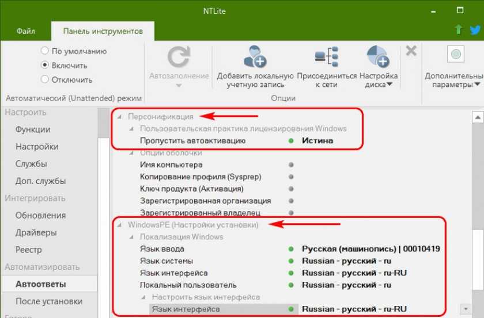
Task: Open dropdown for selected 'Язык интерфейса' value
Action: tap(465, 309)
